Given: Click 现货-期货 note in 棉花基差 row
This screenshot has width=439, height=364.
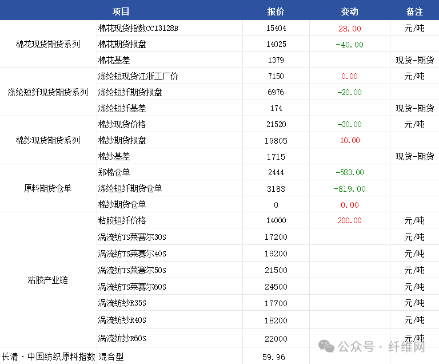Looking at the screenshot, I should coord(414,60).
